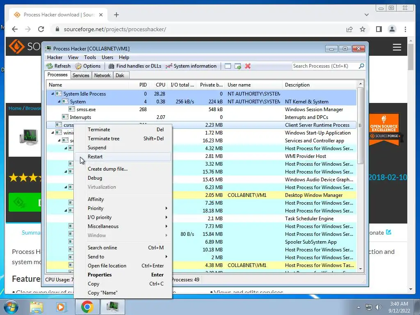Select Debug from context menu
The height and width of the screenshot is (315, 420).
click(x=123, y=178)
